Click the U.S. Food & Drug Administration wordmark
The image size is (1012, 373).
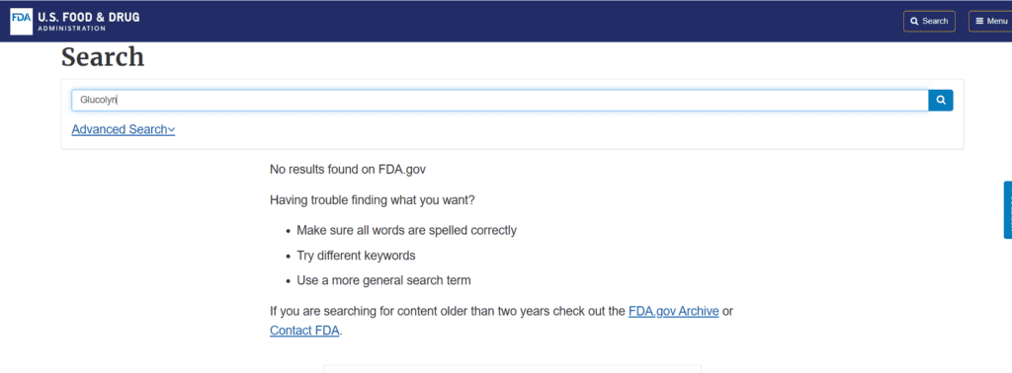pyautogui.click(x=89, y=21)
